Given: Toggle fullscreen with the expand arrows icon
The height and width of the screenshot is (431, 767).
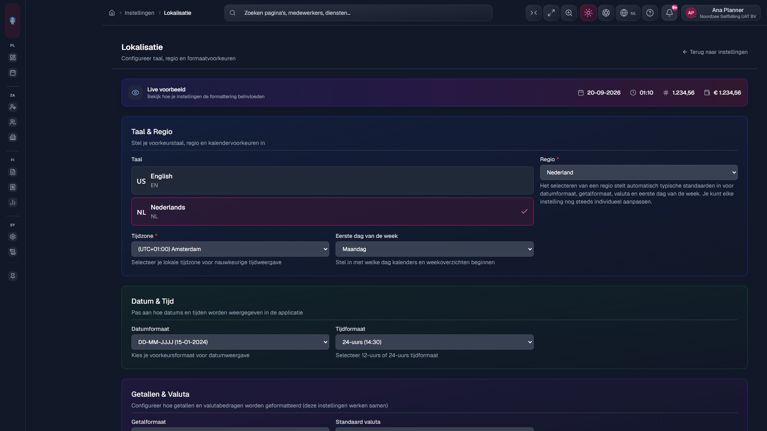Looking at the screenshot, I should pos(551,13).
